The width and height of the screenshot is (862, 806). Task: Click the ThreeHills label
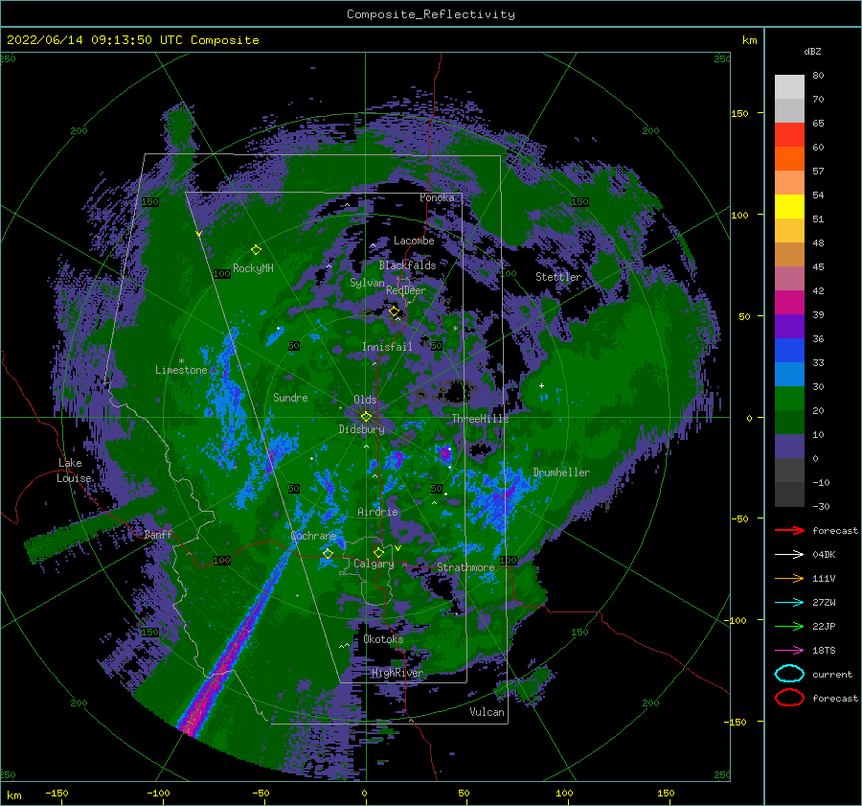tap(480, 419)
